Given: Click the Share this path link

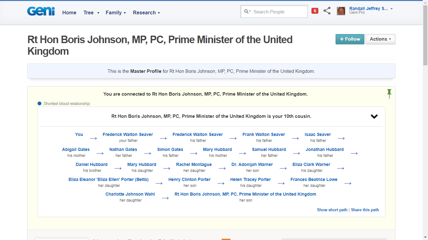Looking at the screenshot, I should click(x=365, y=210).
